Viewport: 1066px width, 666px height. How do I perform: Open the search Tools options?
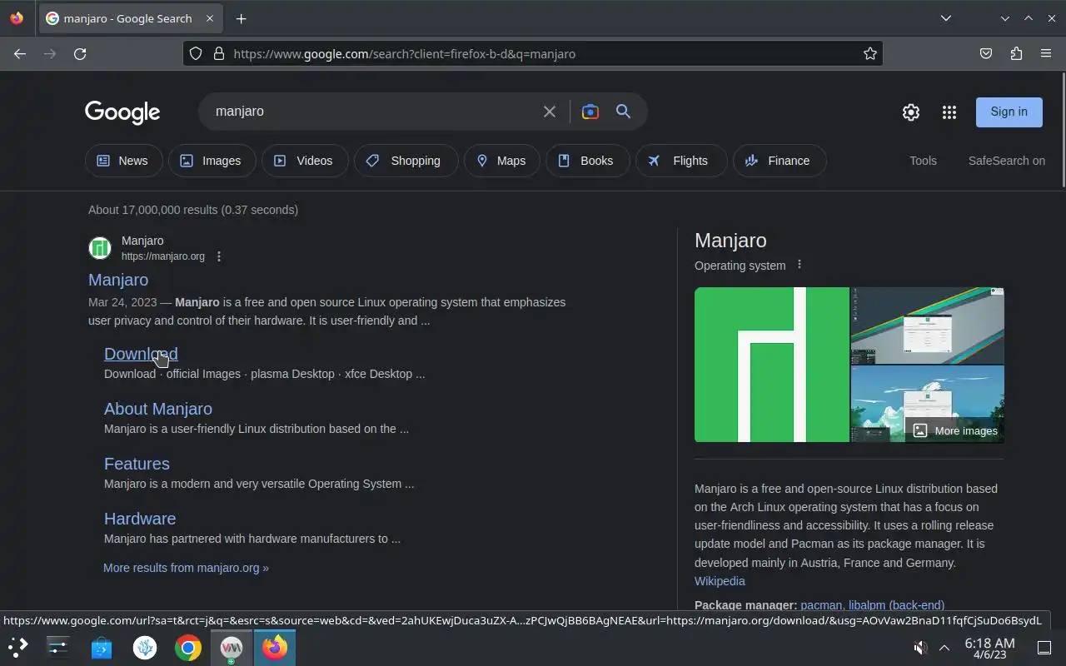point(923,161)
